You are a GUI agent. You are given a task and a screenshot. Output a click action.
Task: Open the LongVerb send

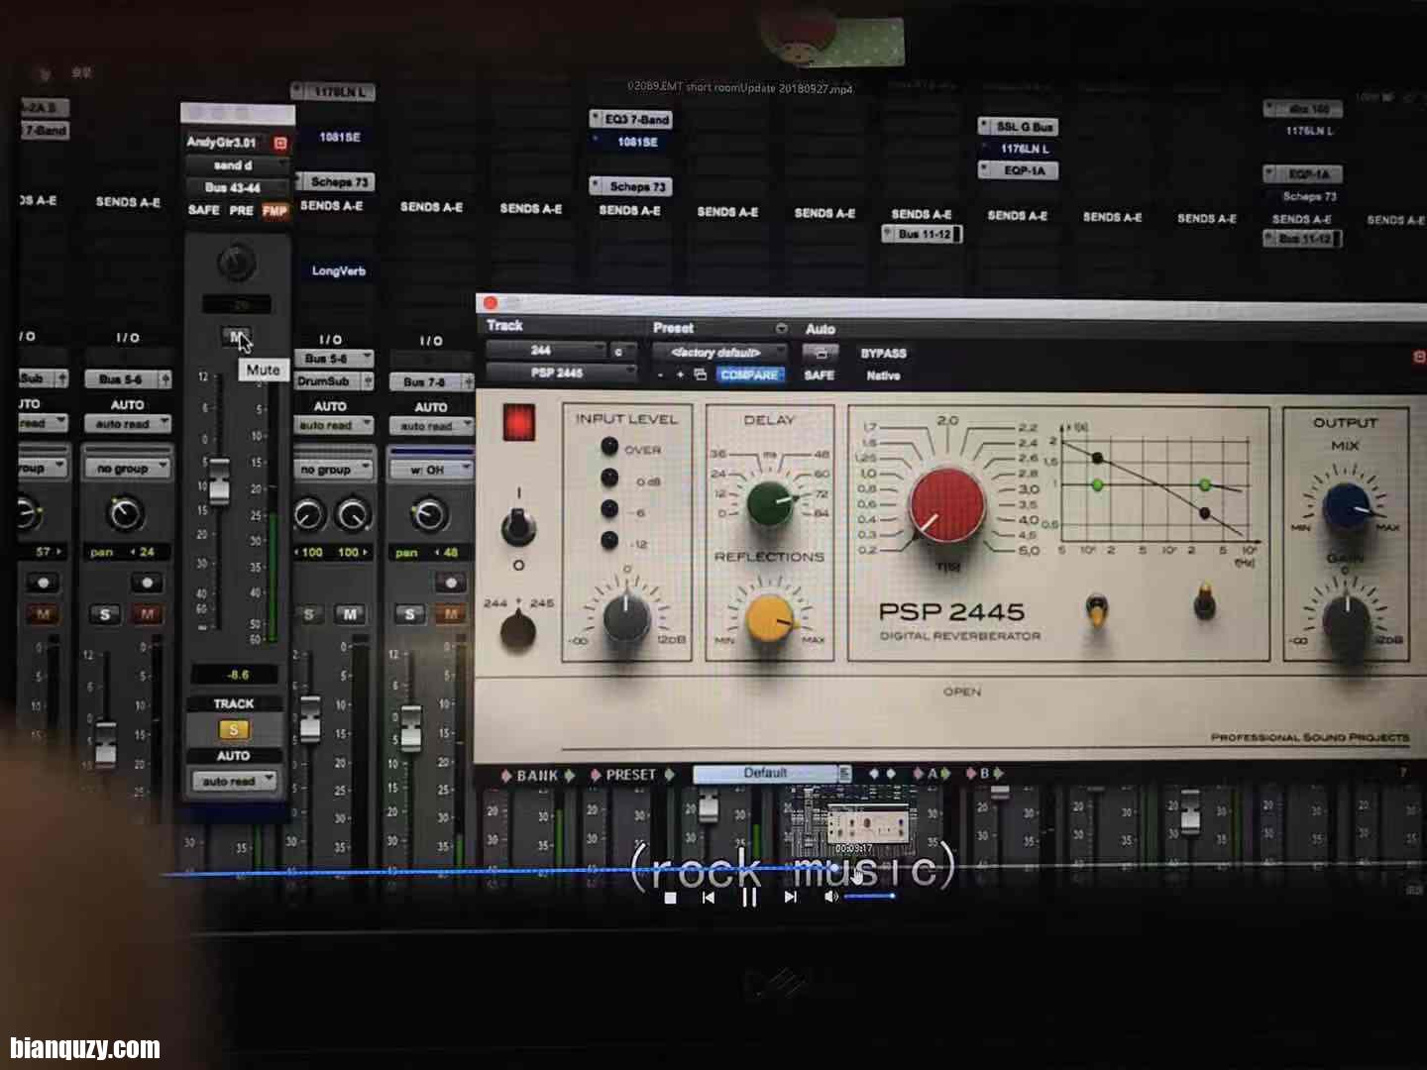[338, 270]
